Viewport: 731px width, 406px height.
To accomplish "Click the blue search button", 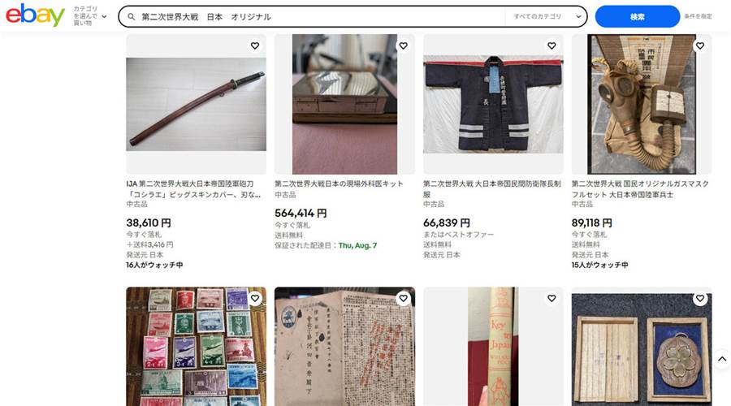I will 638,17.
